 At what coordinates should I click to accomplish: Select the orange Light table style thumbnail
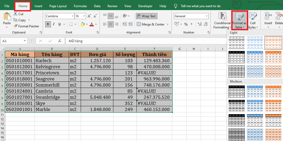(x=273, y=43)
